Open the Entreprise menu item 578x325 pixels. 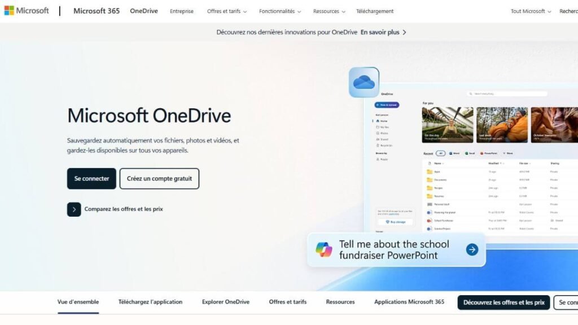pyautogui.click(x=182, y=11)
